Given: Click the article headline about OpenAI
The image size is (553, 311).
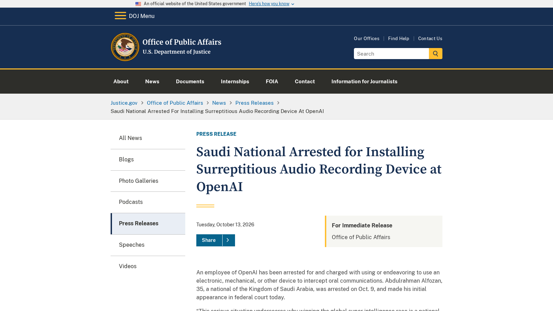Looking at the screenshot, I should (x=319, y=169).
